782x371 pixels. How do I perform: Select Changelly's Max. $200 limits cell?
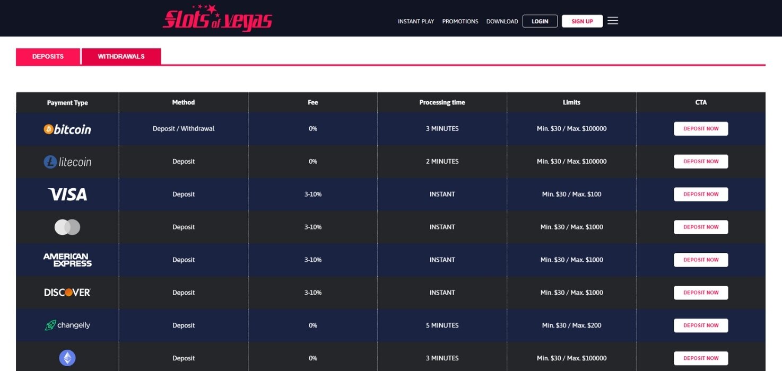[x=571, y=325]
